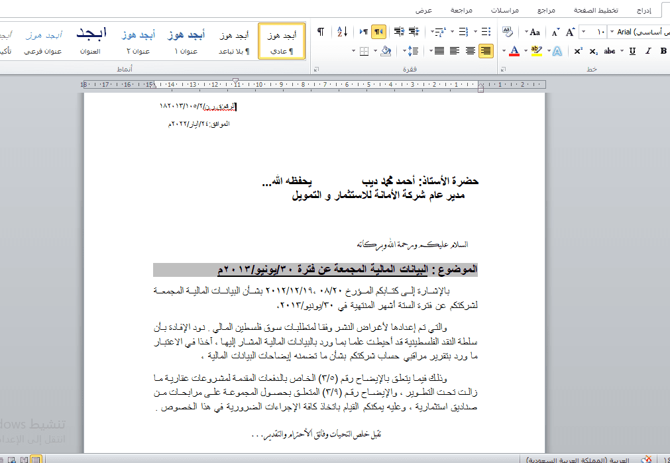Clear formatting with the eraser icon

508,32
